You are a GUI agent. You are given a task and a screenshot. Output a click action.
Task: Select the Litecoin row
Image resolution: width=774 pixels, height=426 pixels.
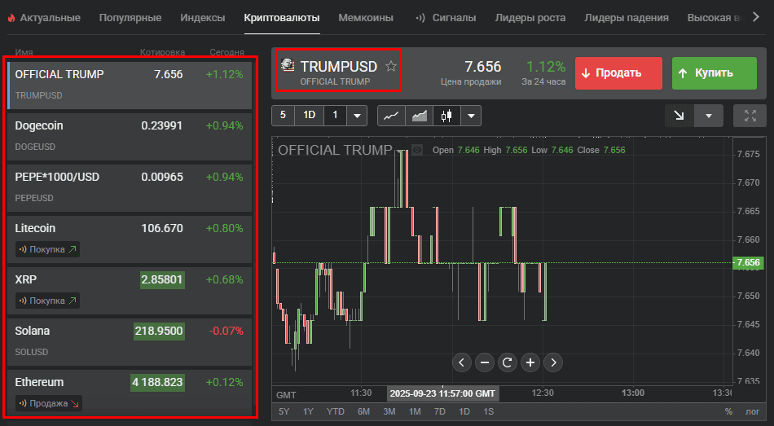pyautogui.click(x=130, y=239)
